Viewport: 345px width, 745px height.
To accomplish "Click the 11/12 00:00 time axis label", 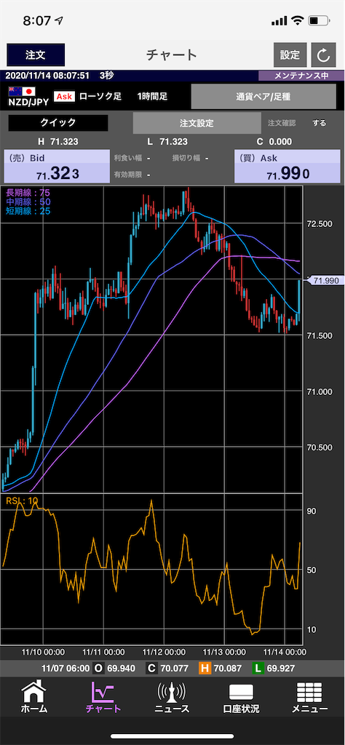I will 164,652.
